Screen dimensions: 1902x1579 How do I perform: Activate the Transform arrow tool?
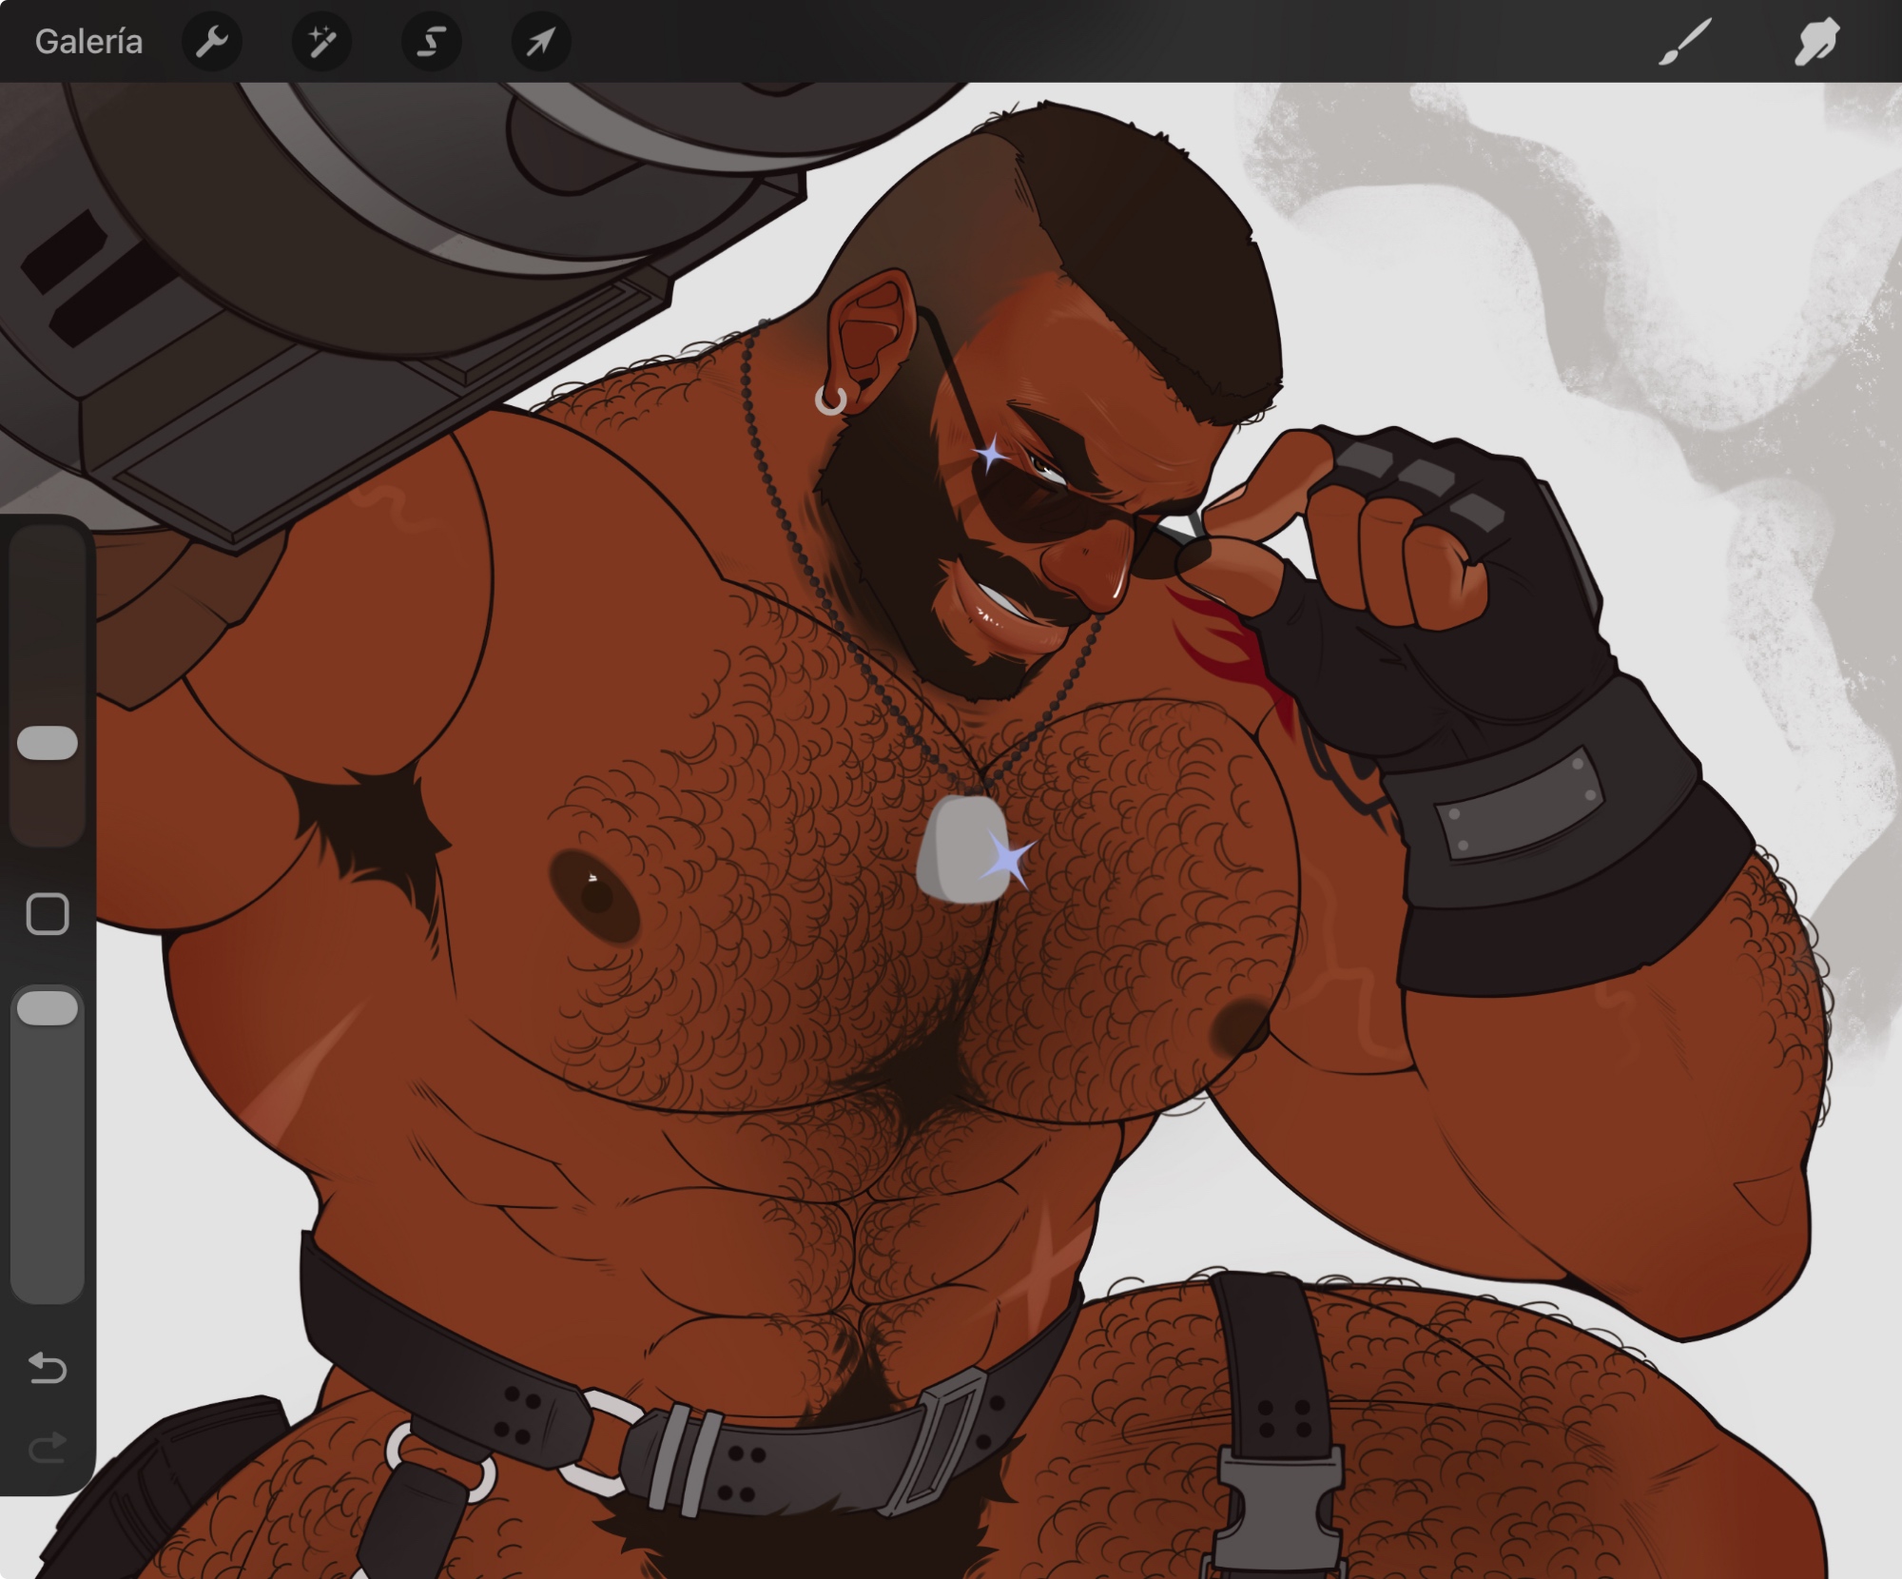click(540, 42)
